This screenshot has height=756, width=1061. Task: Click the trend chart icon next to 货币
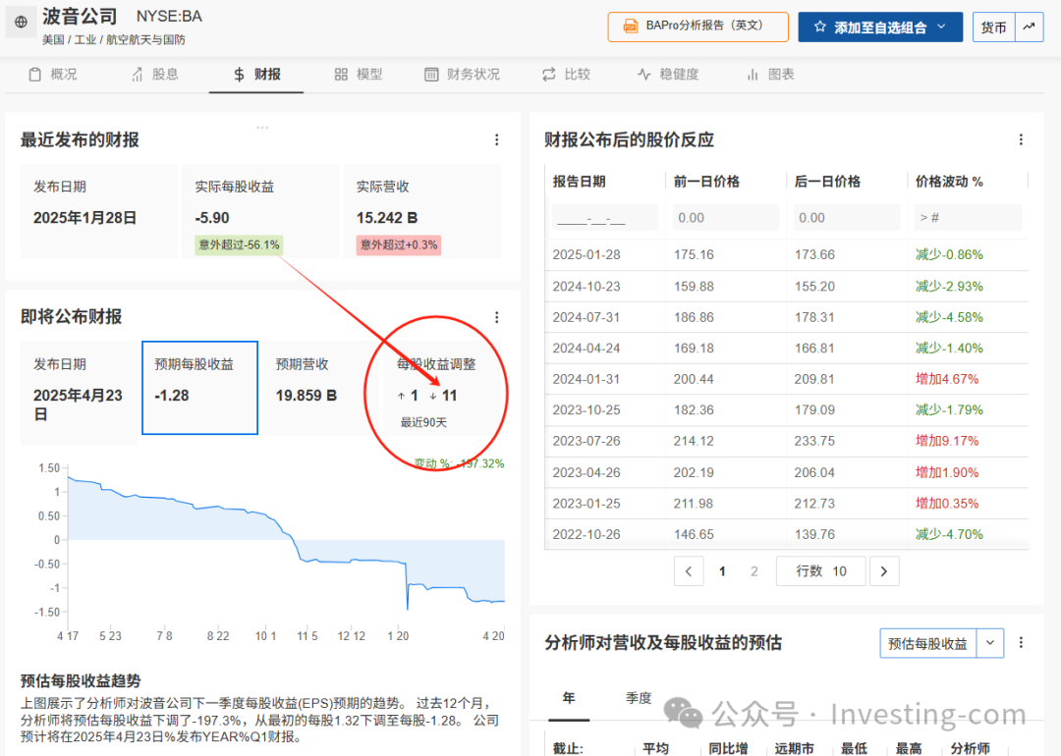[1030, 27]
